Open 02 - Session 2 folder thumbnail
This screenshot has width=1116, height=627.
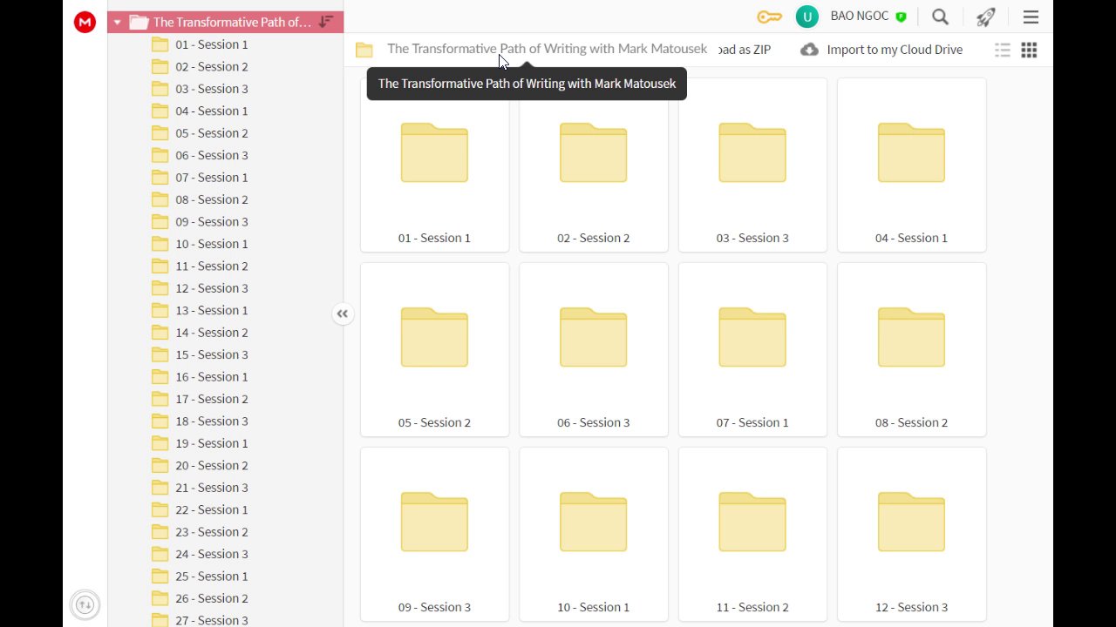(x=594, y=165)
